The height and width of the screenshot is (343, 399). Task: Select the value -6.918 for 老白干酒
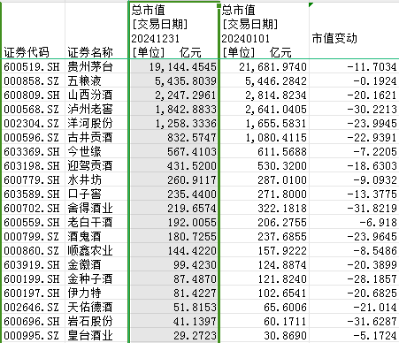(x=354, y=222)
